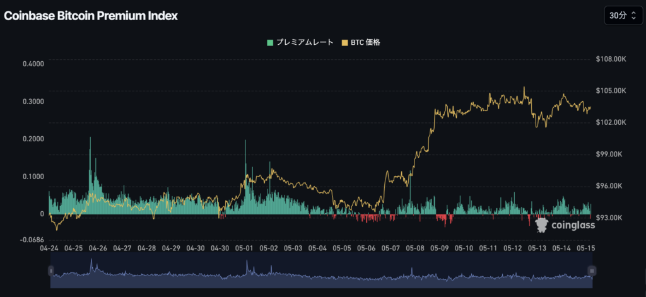Grab the right range slider handle
This screenshot has width=646, height=297.
[x=592, y=271]
